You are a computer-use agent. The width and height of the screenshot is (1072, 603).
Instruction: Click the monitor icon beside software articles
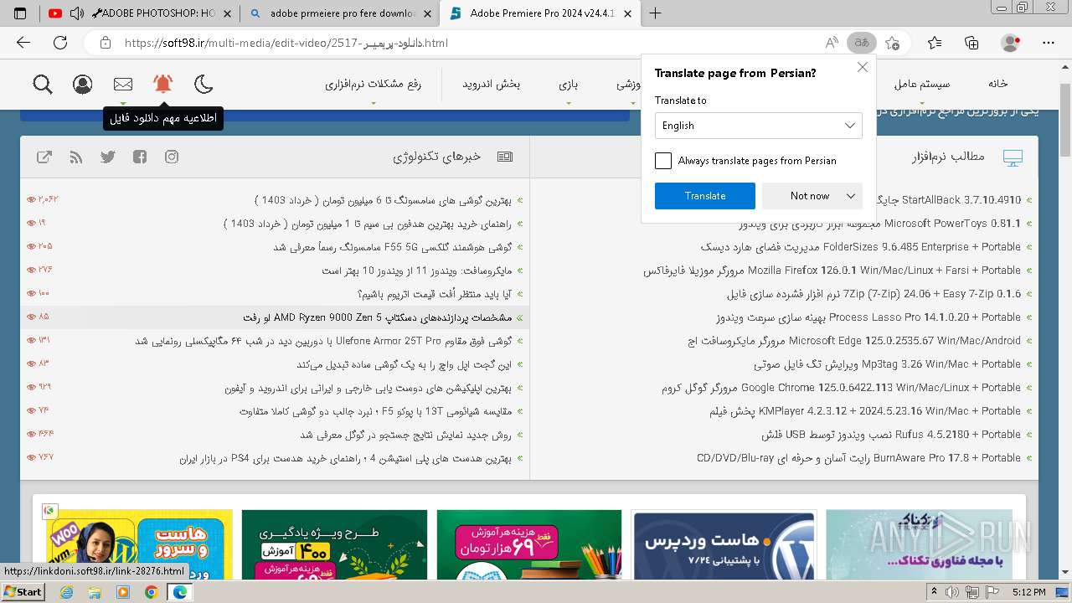pos(1013,157)
